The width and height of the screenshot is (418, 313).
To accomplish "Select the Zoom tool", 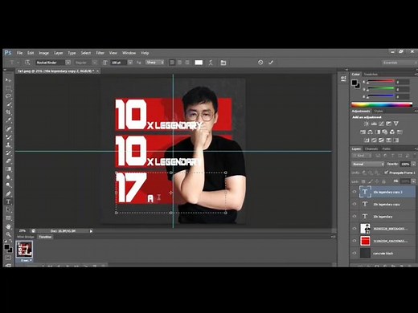I will [x=8, y=234].
